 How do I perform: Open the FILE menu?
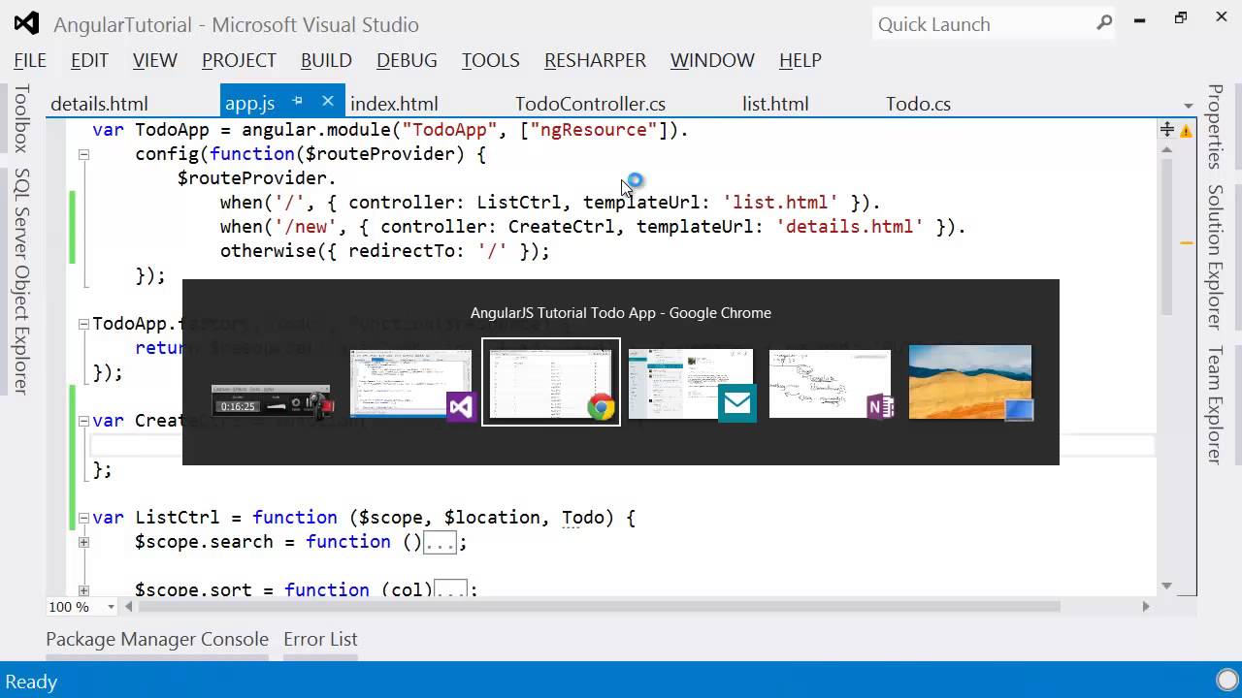pyautogui.click(x=30, y=60)
